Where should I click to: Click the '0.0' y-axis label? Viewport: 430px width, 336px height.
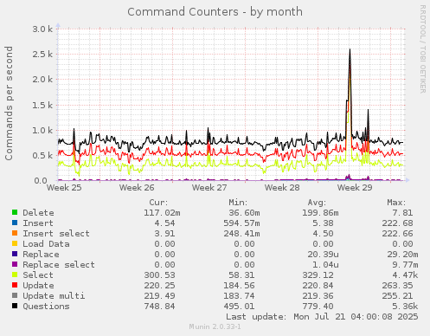coord(41,181)
